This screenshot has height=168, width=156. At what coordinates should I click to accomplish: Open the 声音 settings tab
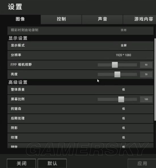pos(102,20)
